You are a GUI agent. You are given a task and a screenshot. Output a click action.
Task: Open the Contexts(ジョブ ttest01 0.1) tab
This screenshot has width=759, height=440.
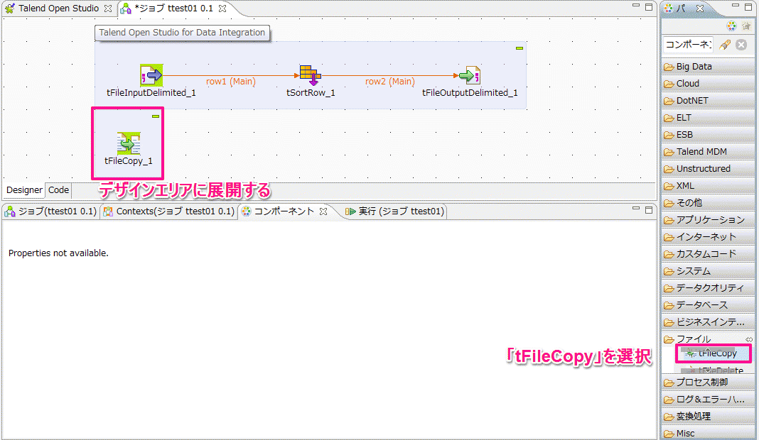pos(169,211)
